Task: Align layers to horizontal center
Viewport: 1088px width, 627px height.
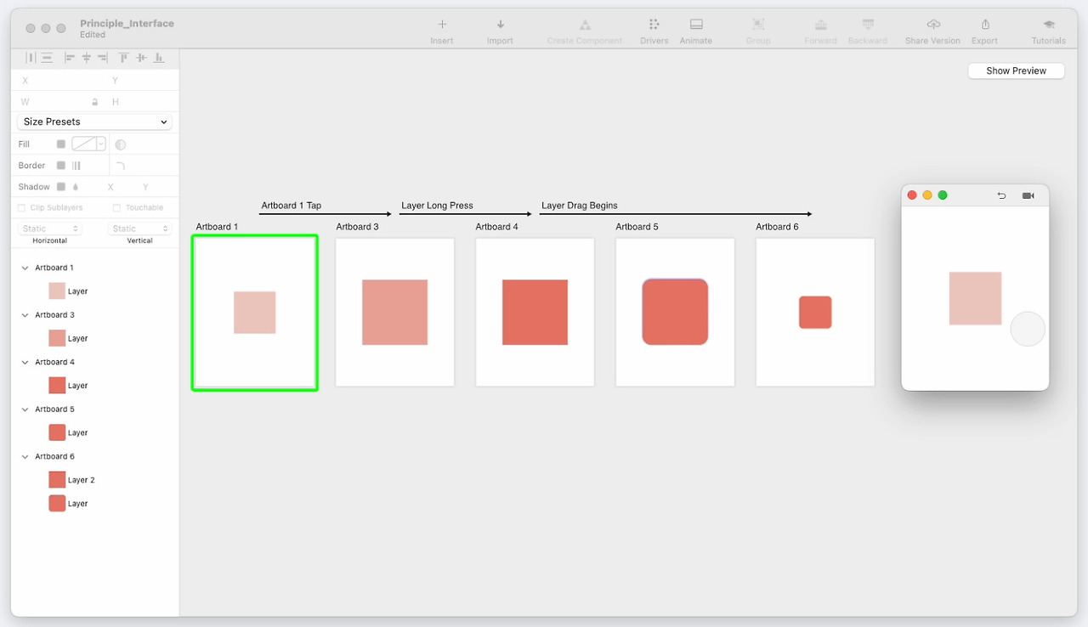Action: coord(87,58)
